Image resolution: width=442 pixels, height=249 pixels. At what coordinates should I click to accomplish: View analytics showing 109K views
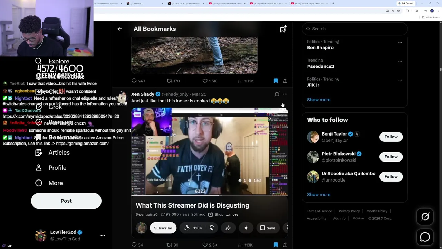(246, 81)
